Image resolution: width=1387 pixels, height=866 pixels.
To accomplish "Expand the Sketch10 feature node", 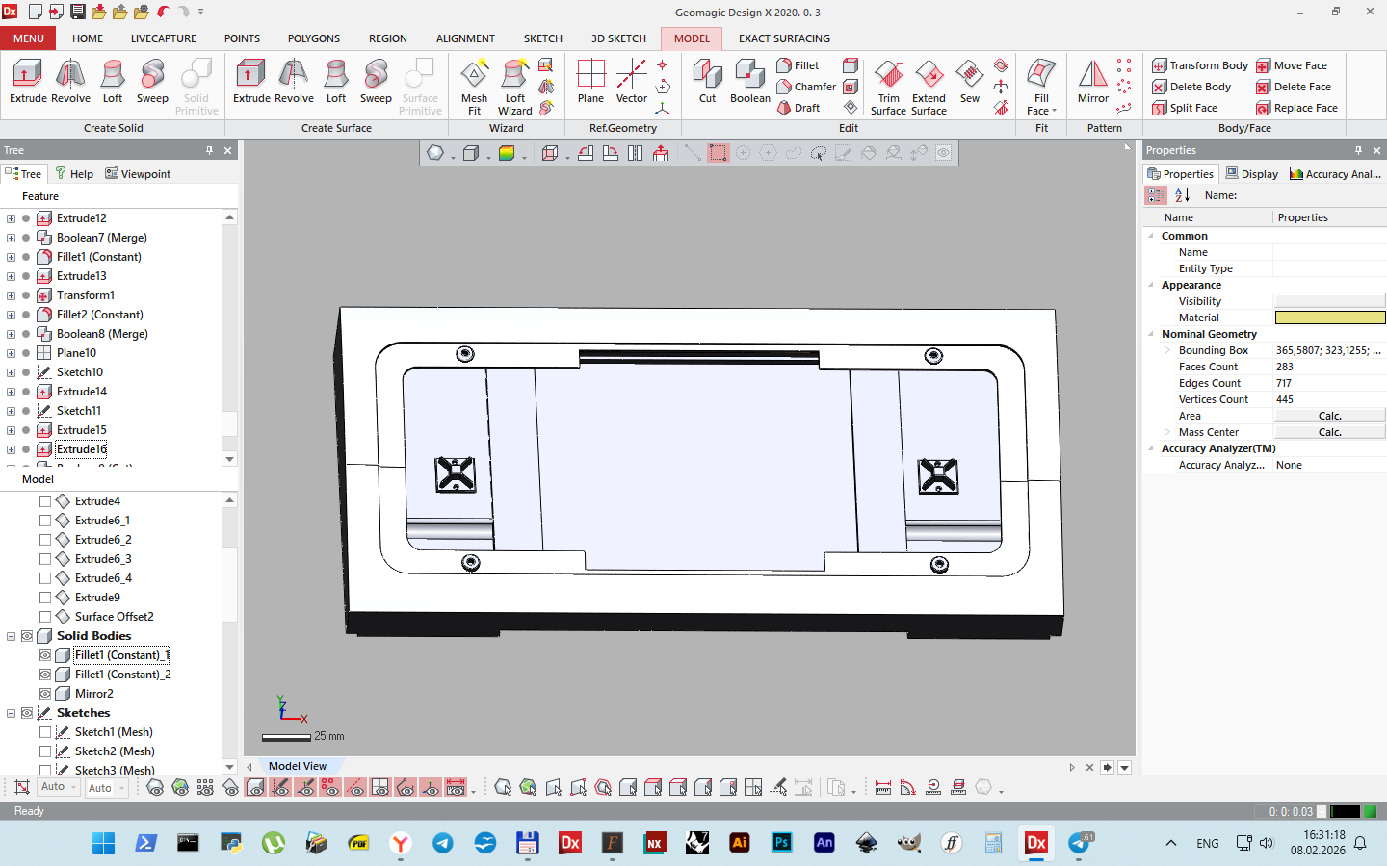I will 11,372.
